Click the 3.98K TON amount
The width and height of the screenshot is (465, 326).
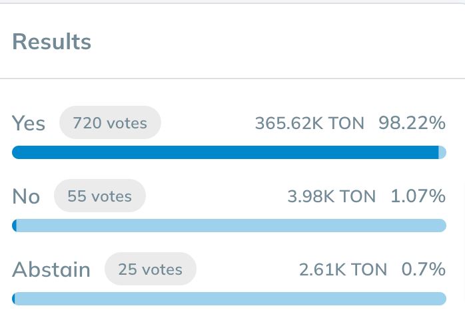click(x=332, y=196)
